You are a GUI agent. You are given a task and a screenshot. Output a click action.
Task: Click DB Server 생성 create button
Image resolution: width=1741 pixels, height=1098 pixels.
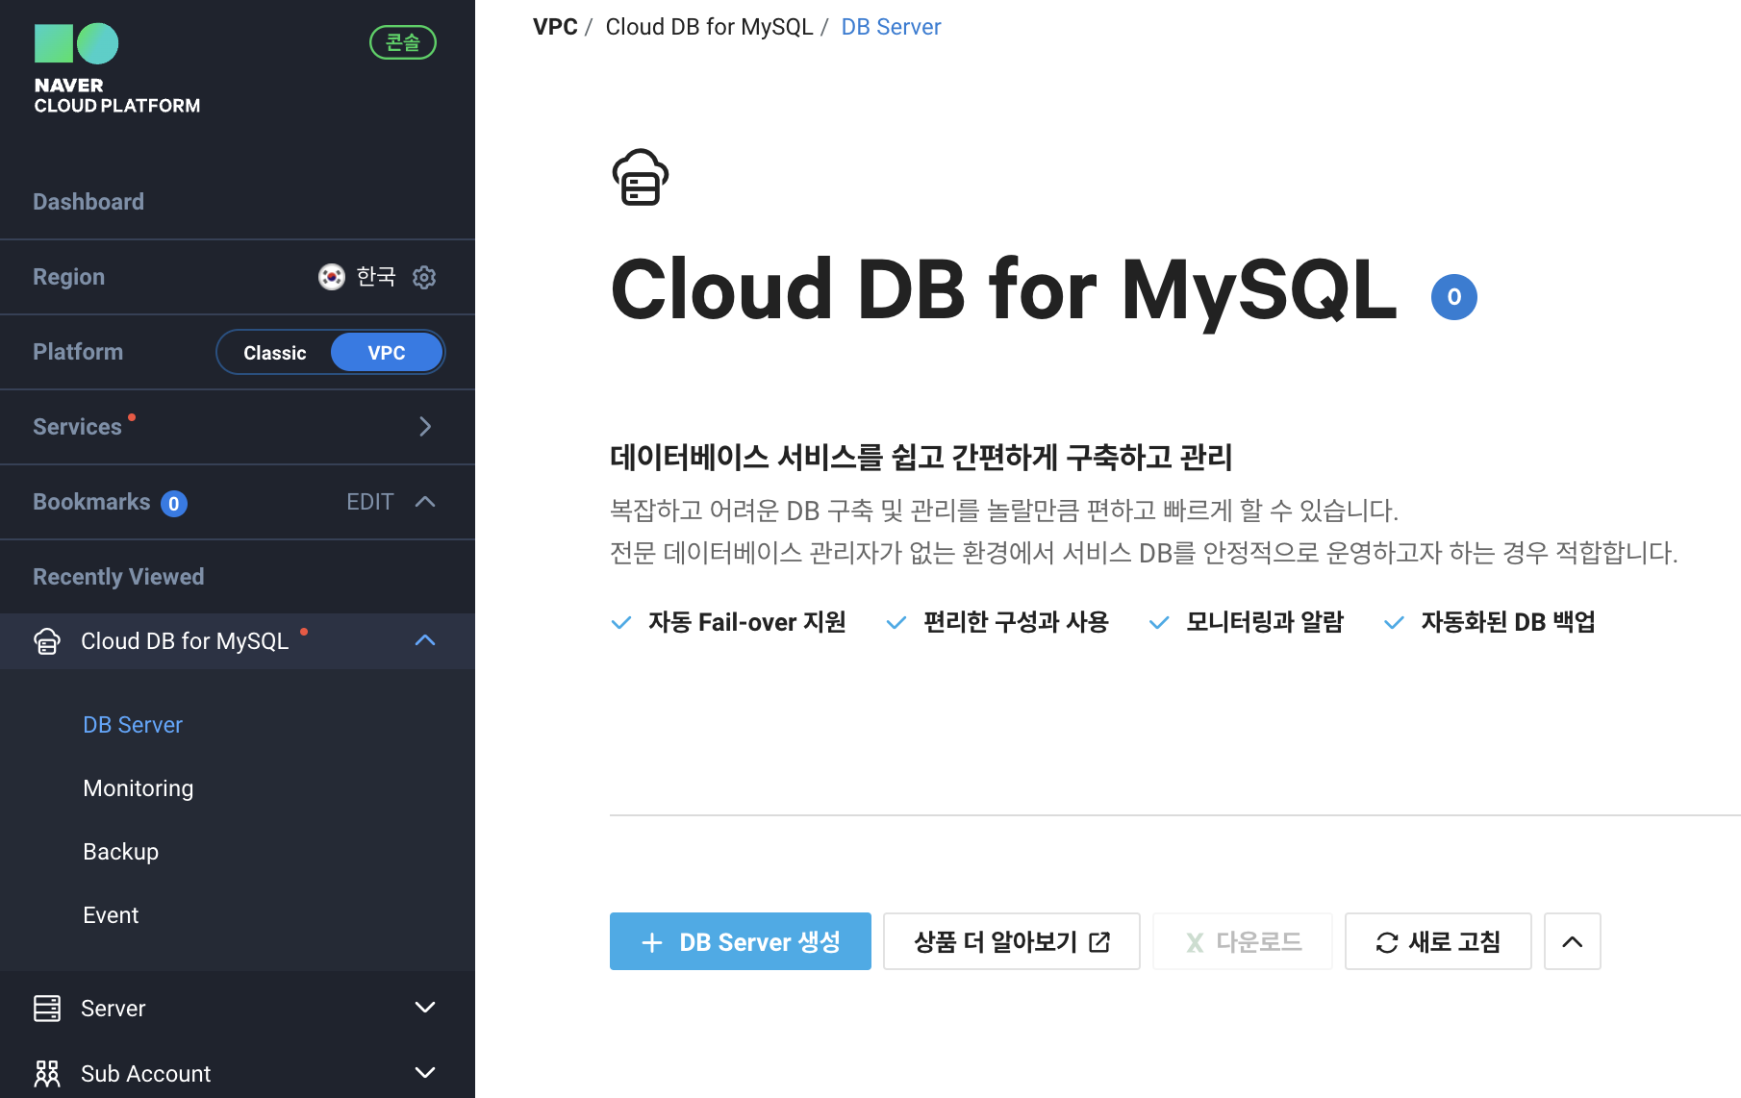[741, 941]
